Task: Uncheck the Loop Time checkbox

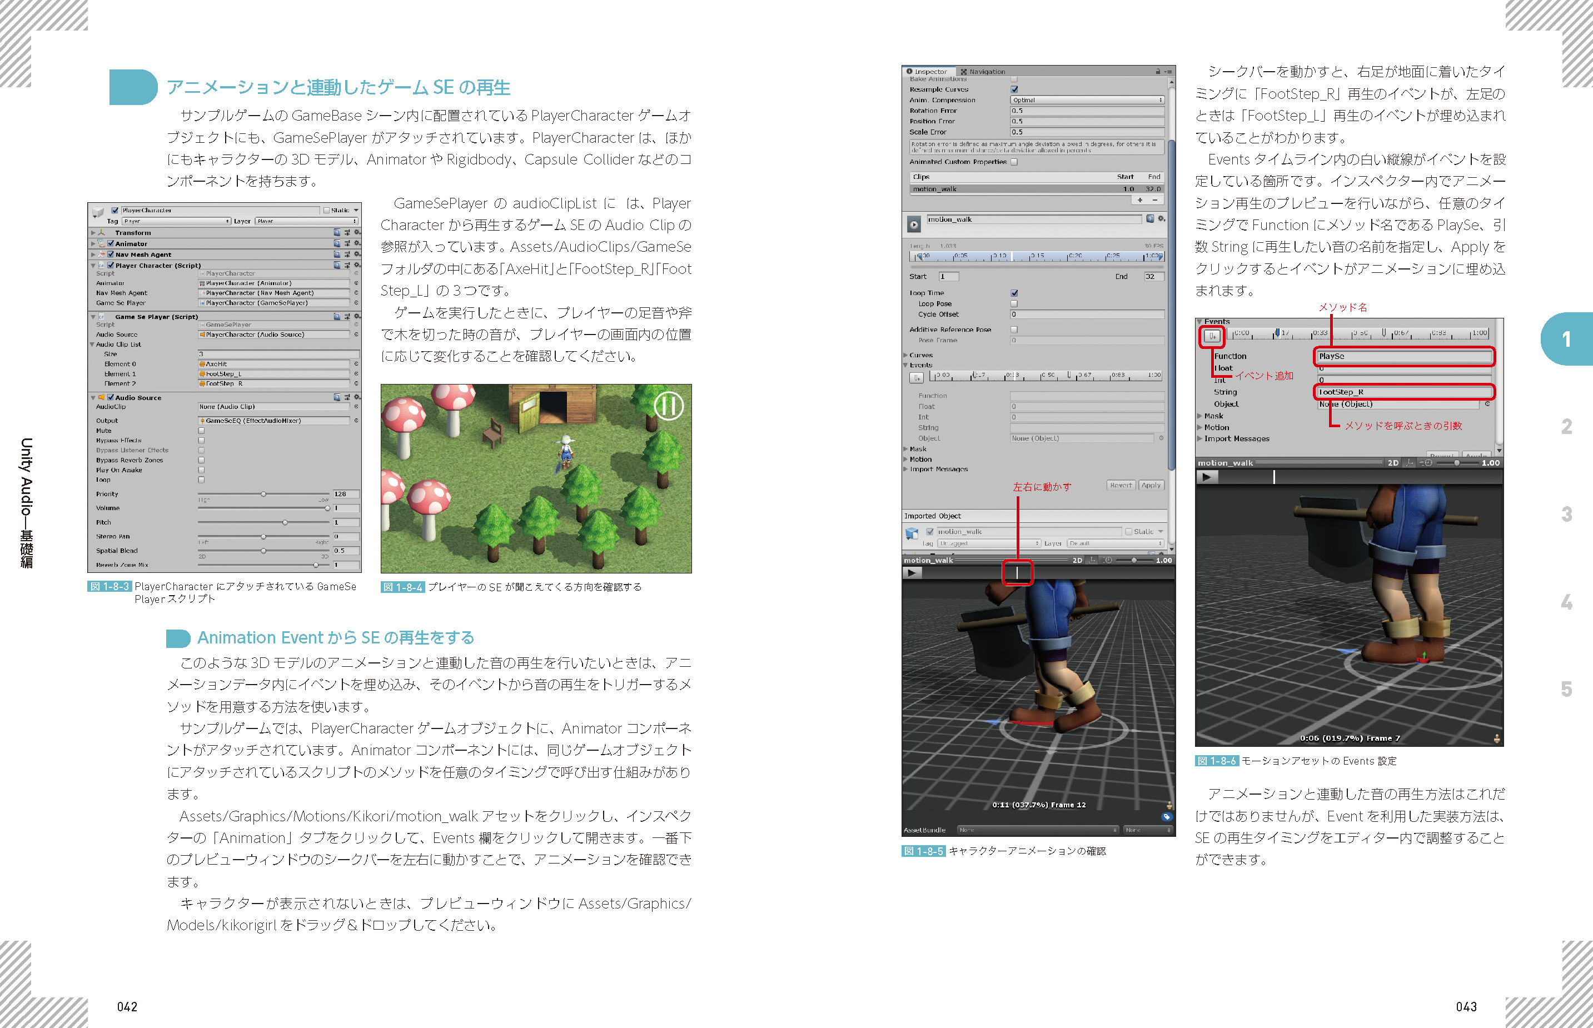Action: pyautogui.click(x=1014, y=293)
